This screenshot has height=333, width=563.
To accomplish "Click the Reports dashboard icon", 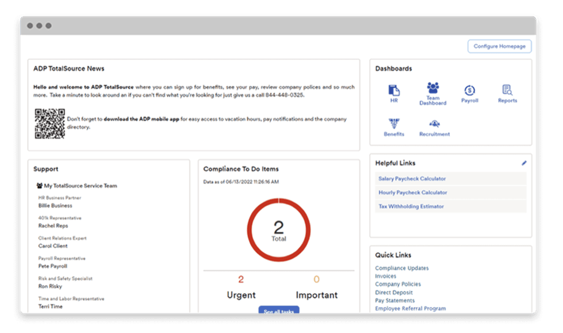I will [x=507, y=91].
